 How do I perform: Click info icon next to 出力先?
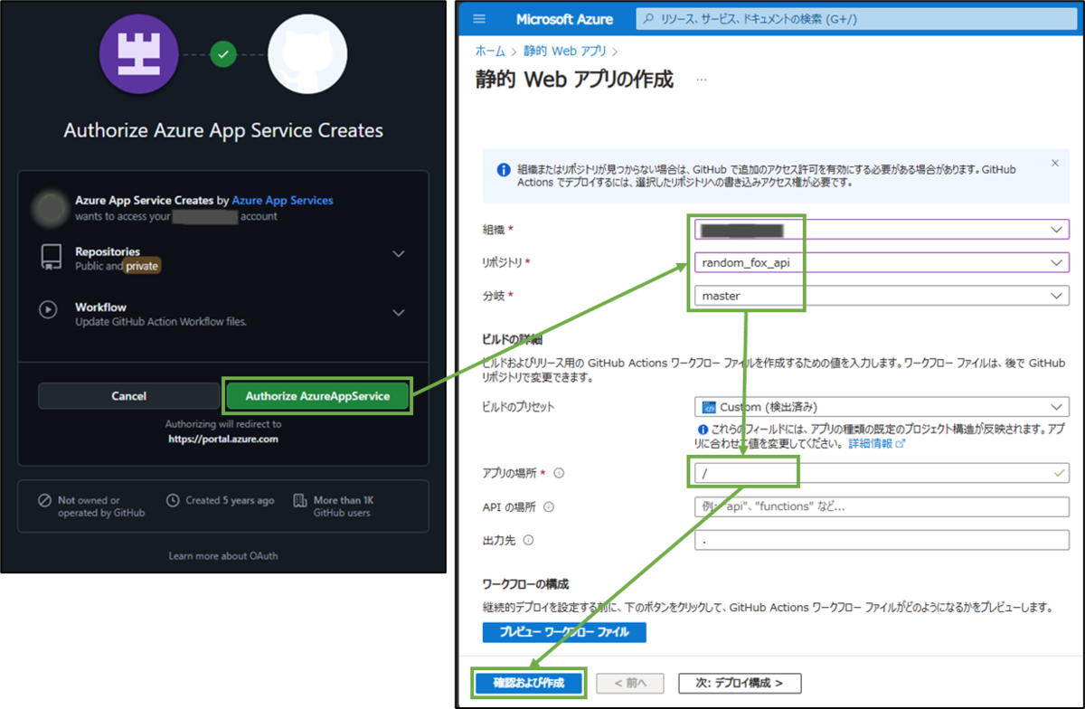(528, 541)
